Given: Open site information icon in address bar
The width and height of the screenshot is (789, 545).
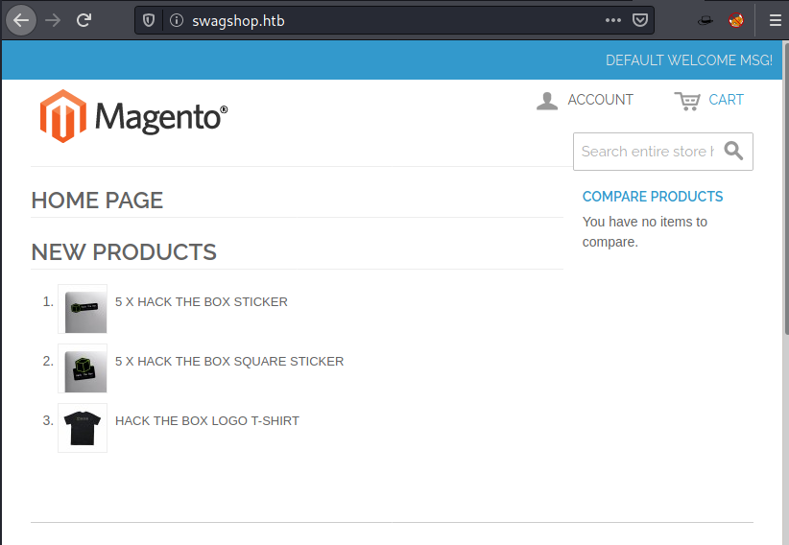Looking at the screenshot, I should 175,20.
